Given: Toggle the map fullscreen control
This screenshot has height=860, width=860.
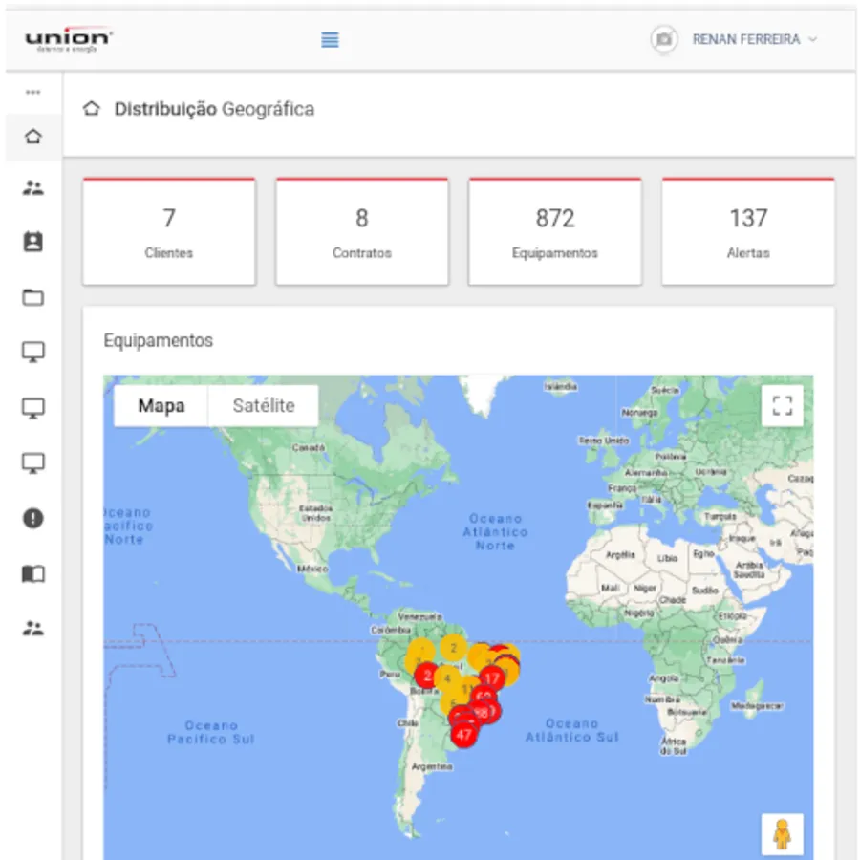Looking at the screenshot, I should [783, 405].
